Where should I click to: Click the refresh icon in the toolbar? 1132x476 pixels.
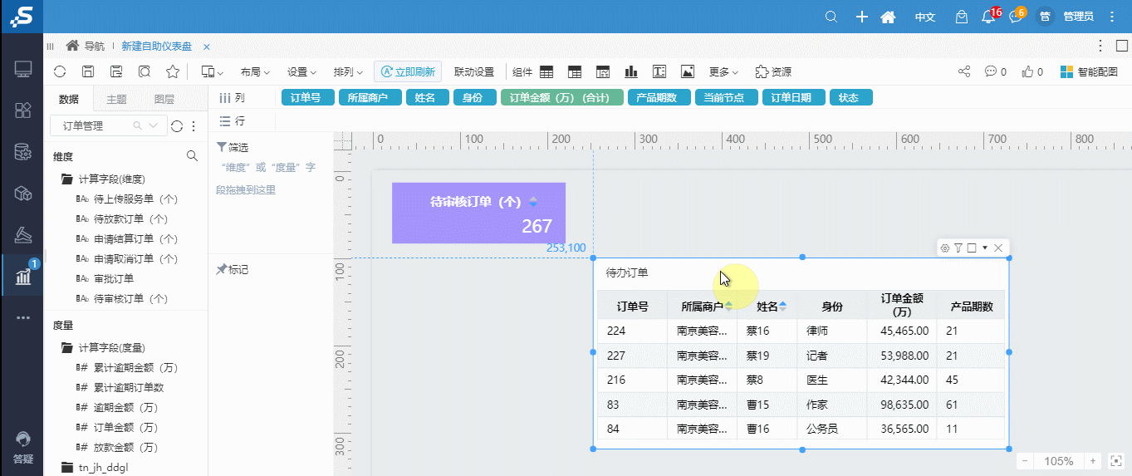(x=60, y=71)
